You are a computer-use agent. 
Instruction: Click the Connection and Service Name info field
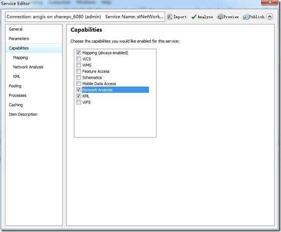coord(85,17)
